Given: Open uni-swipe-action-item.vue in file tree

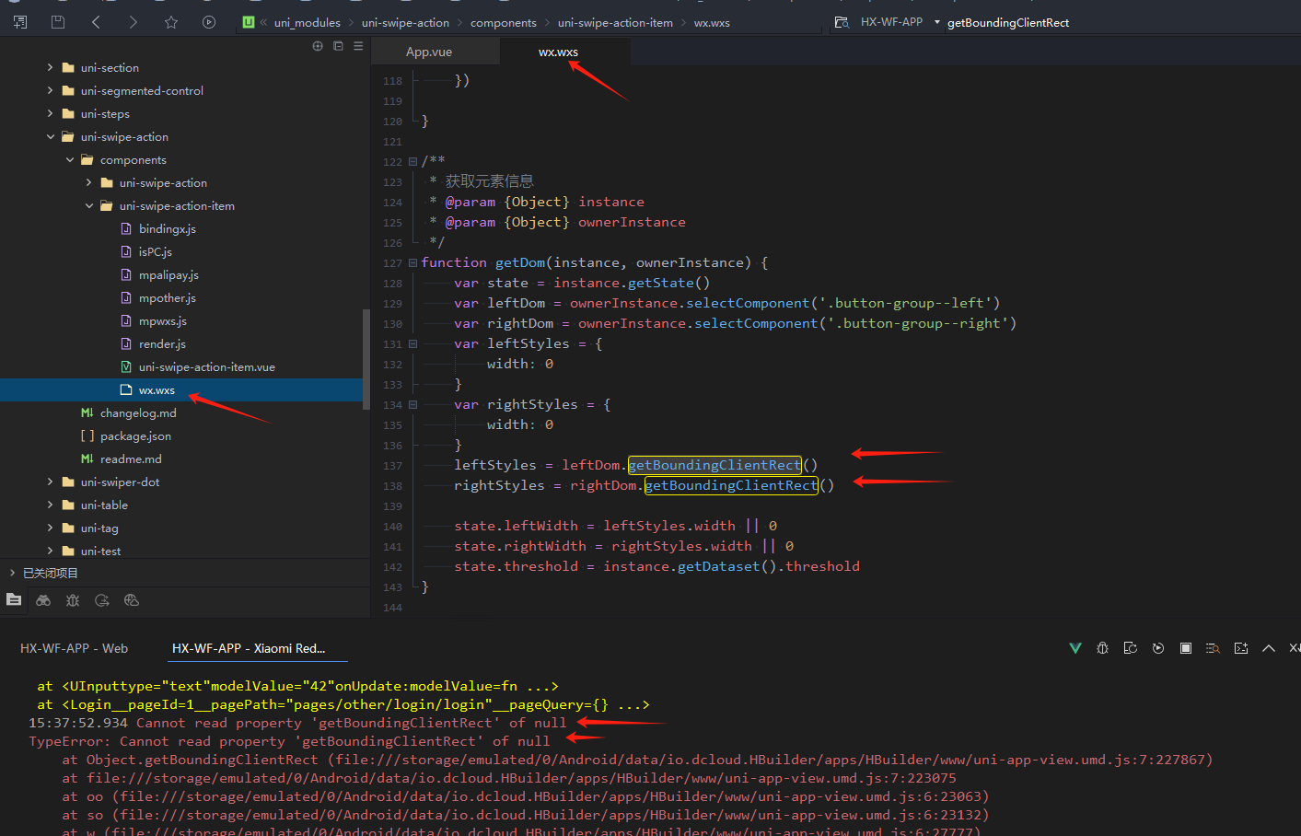Looking at the screenshot, I should point(206,367).
